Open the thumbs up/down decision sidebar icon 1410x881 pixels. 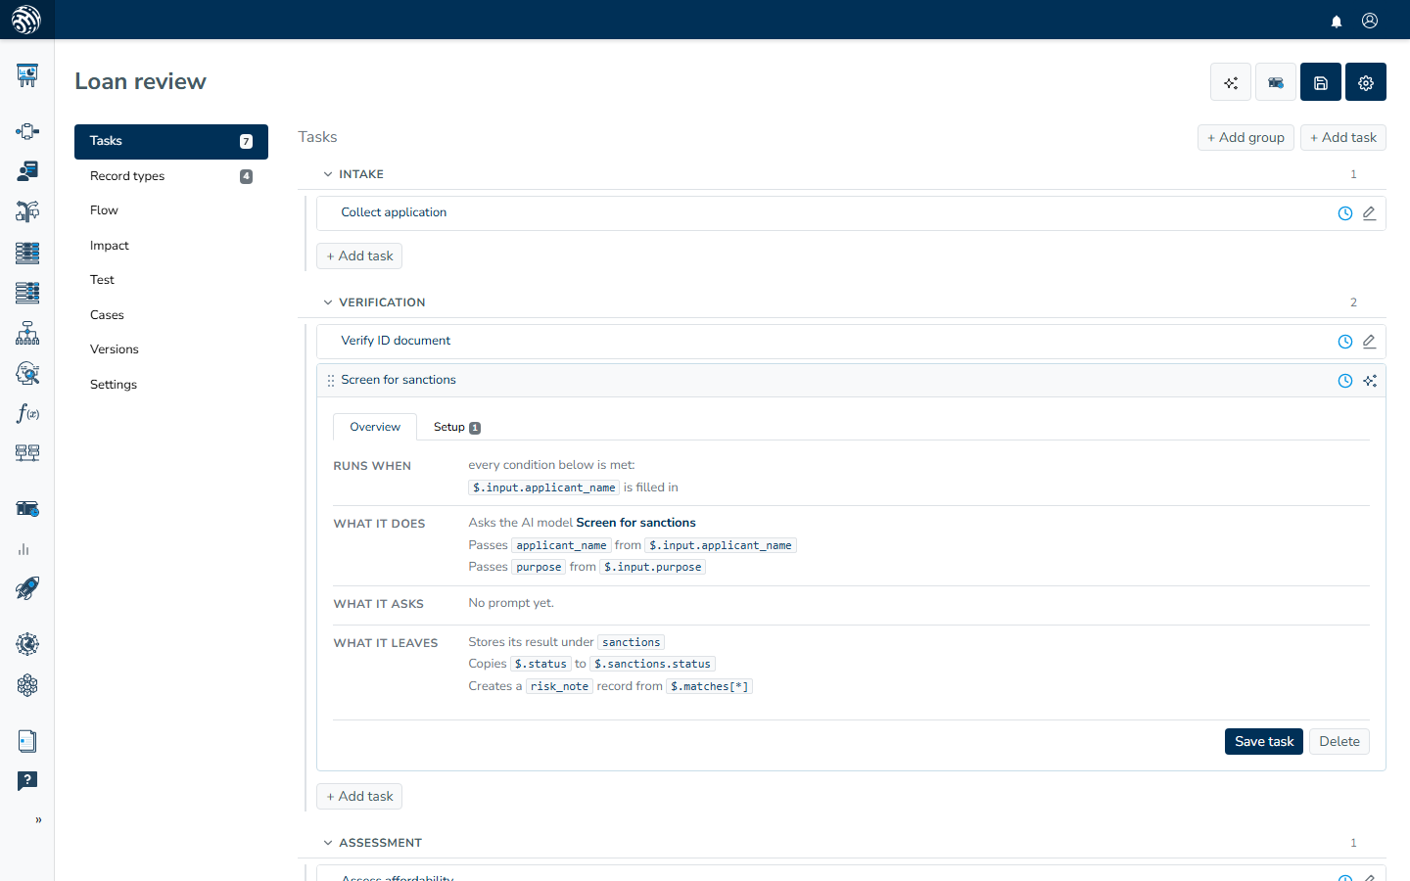(x=27, y=211)
